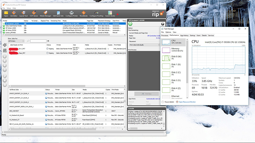Click the gray edit-page icon in left sidebar
The image size is (255, 143).
pyautogui.click(x=5, y=50)
